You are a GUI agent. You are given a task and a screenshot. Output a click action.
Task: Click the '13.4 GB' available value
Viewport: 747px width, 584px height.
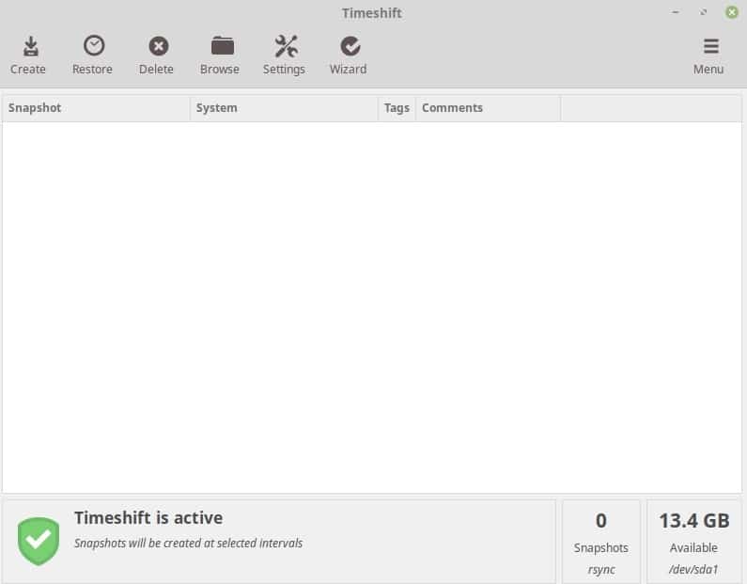click(694, 521)
